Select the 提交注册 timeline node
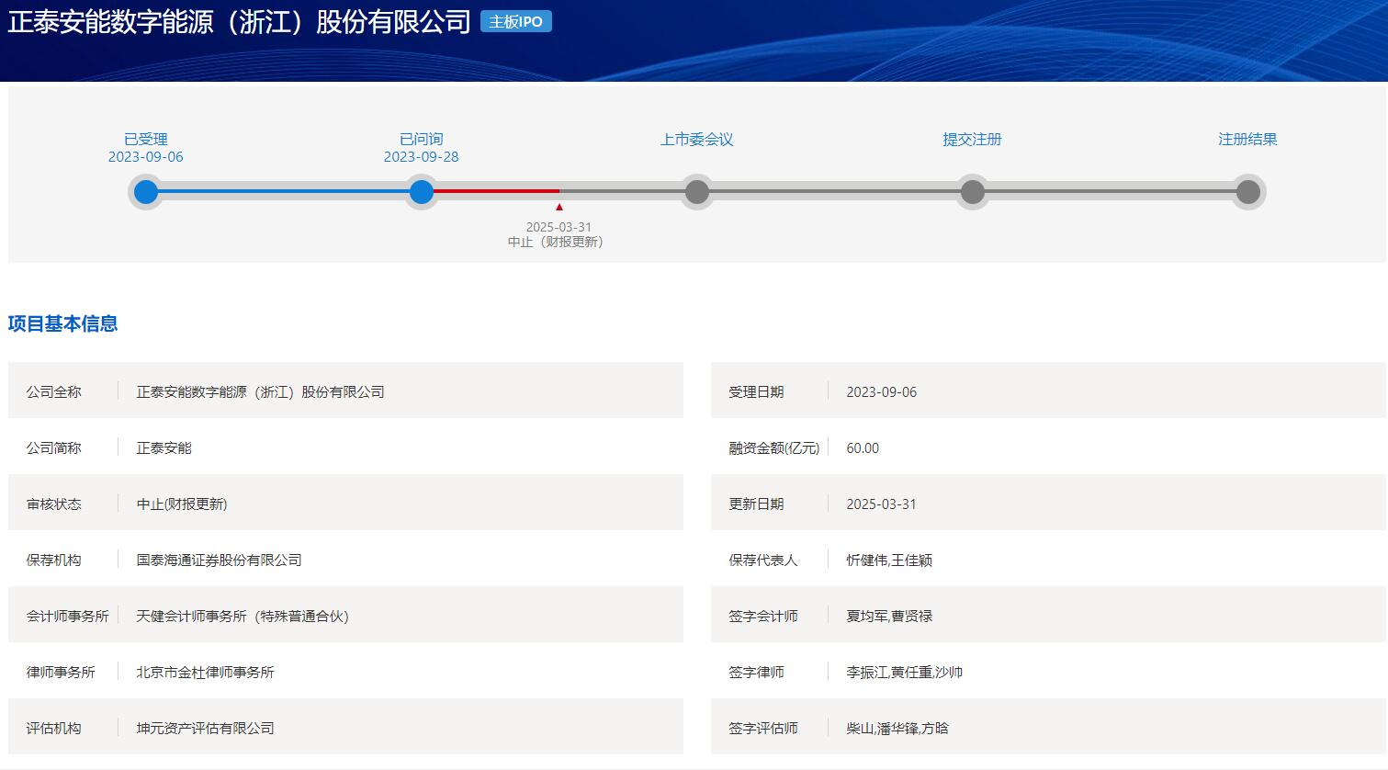 973,192
